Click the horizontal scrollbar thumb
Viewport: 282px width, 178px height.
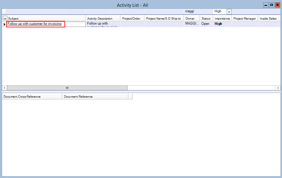coord(67,88)
